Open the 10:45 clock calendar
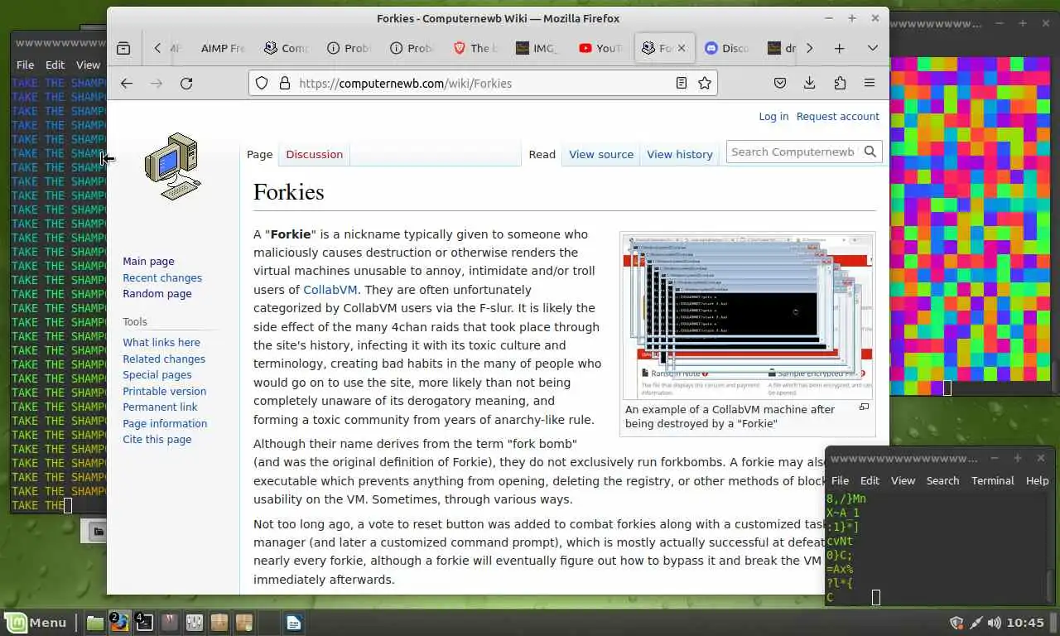The width and height of the screenshot is (1060, 636). tap(1026, 623)
